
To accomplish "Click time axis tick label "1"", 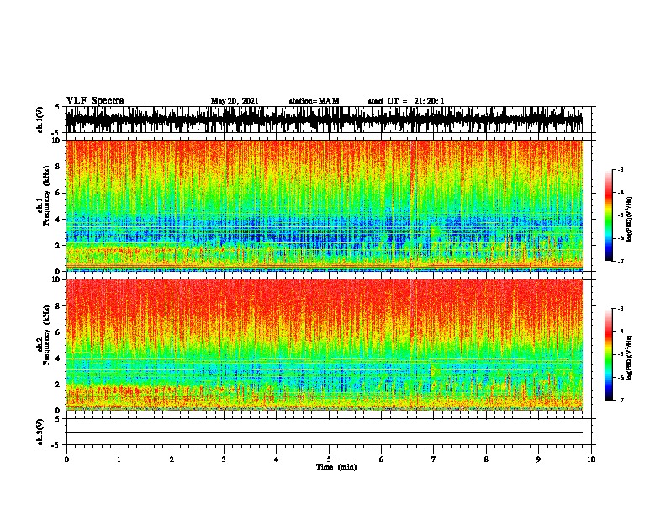I will pyautogui.click(x=119, y=459).
